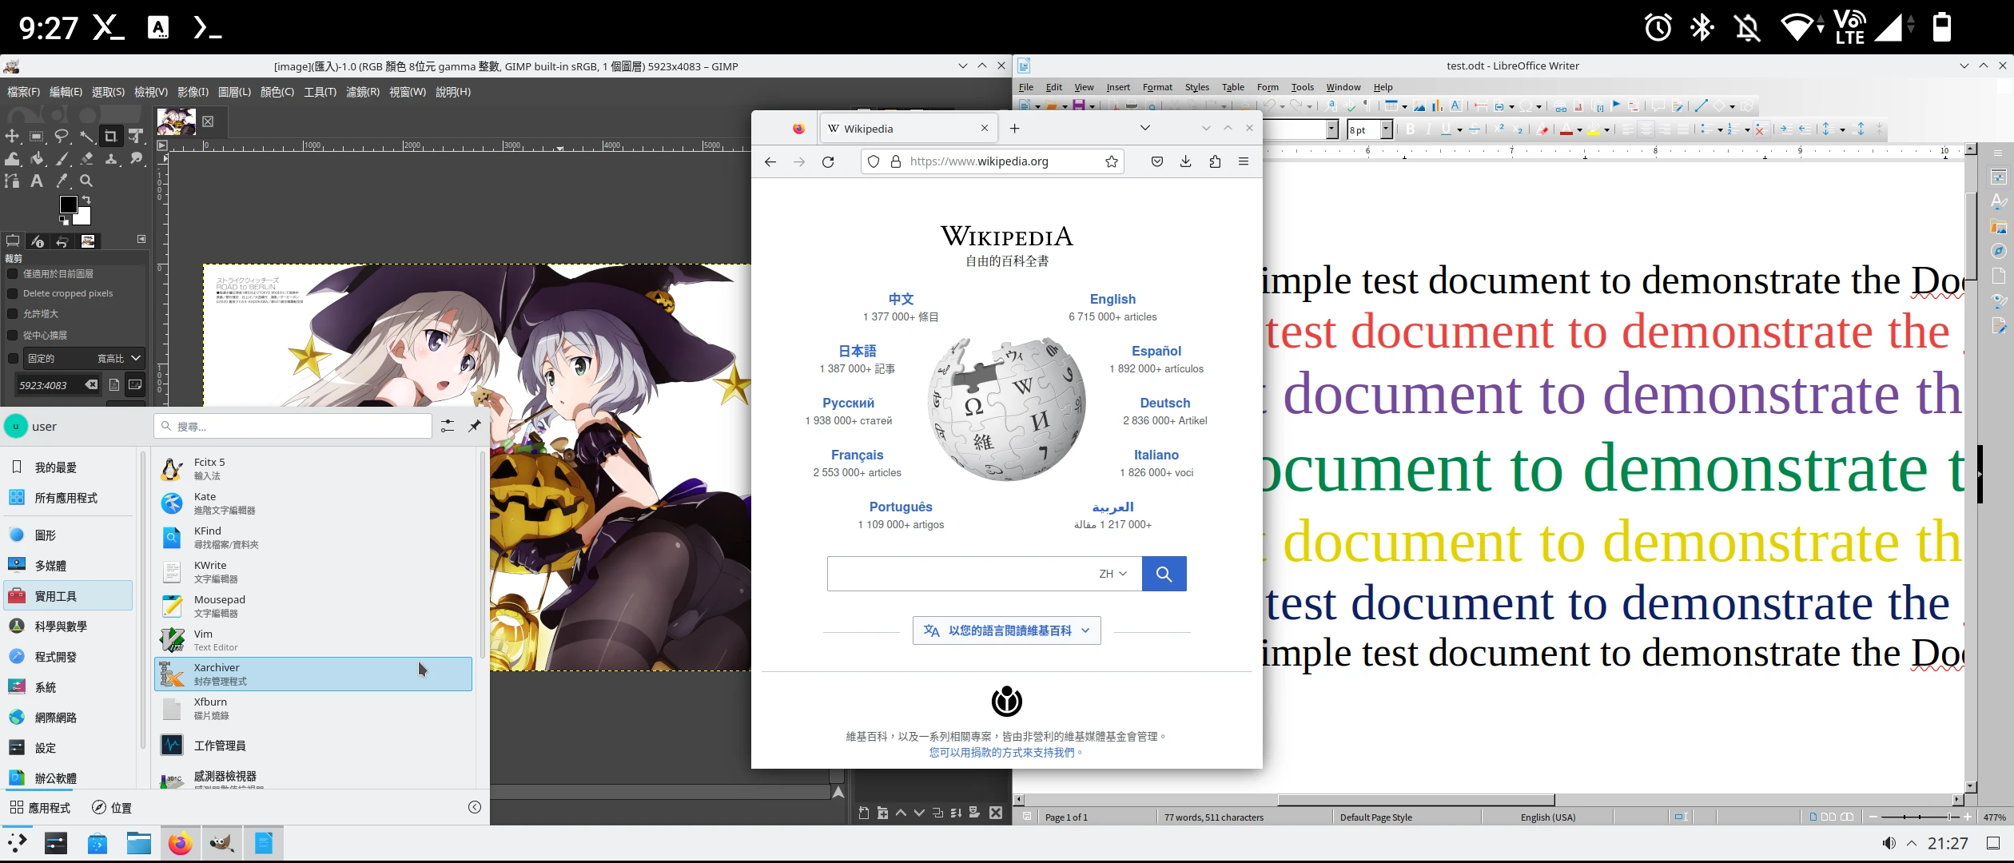Viewport: 2014px width, 863px height.
Task: Click Firefox reload page button
Action: (x=828, y=162)
